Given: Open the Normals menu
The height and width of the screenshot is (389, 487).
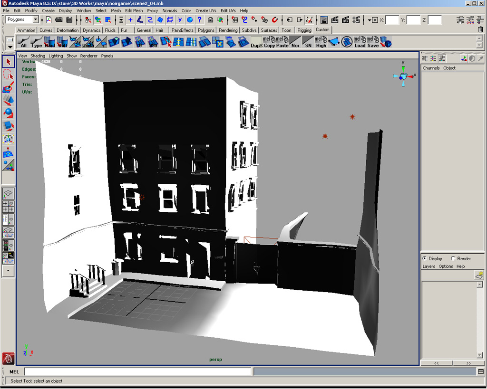Looking at the screenshot, I should point(170,10).
